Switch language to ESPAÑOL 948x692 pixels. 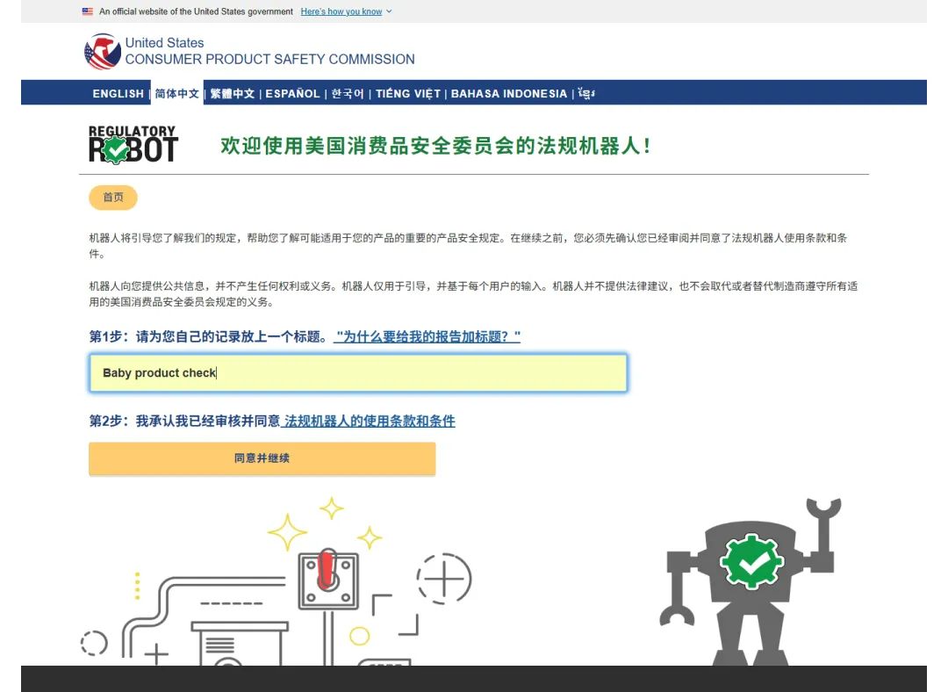pos(292,94)
